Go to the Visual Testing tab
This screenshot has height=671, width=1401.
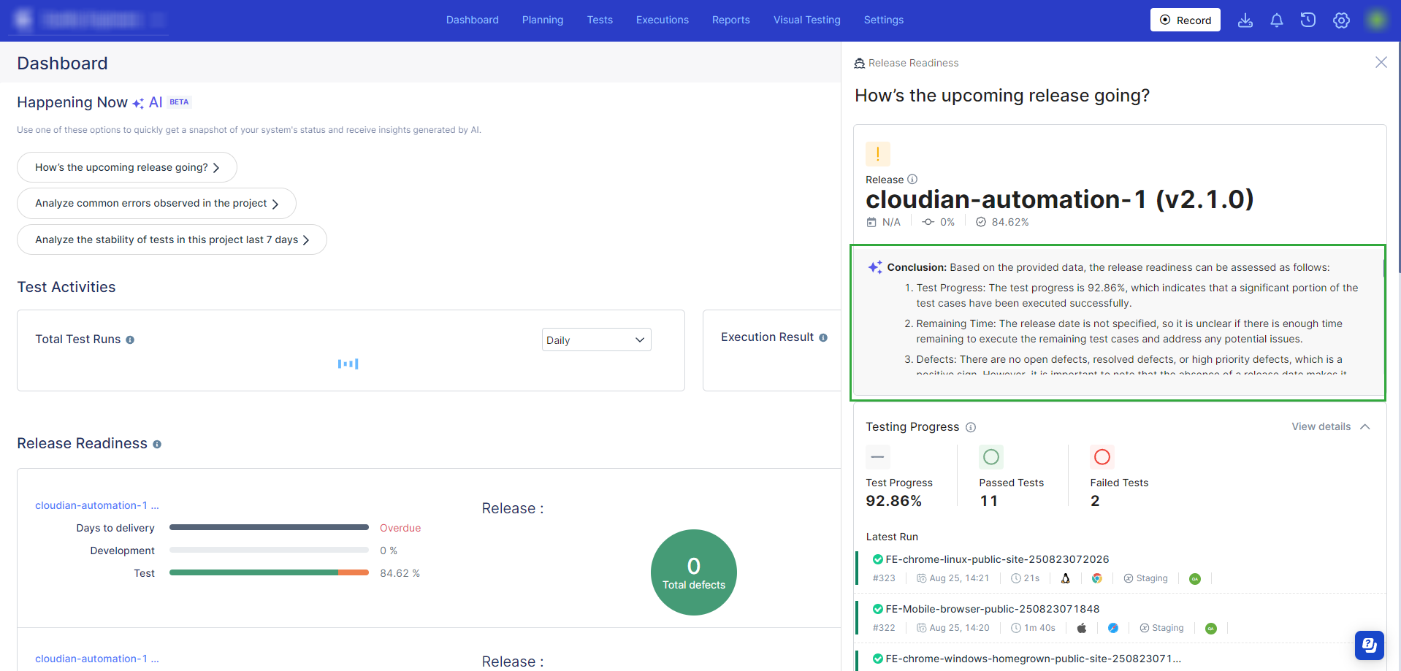point(806,20)
